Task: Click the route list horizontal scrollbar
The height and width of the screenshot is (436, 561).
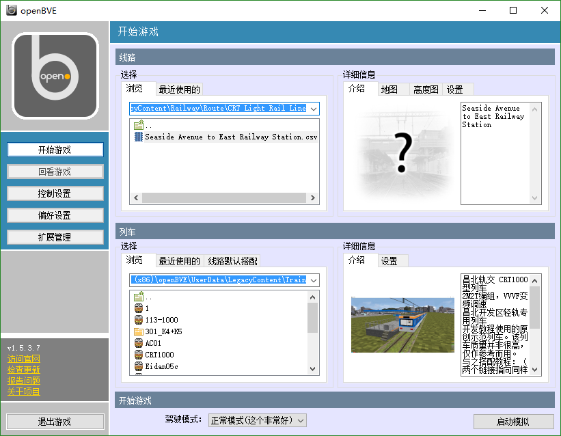Action: (x=224, y=198)
